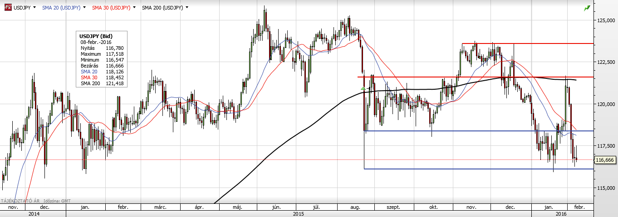The width and height of the screenshot is (618, 217).
Task: Open the SMA 200 (USDJPY) dropdown
Action: tap(187, 8)
